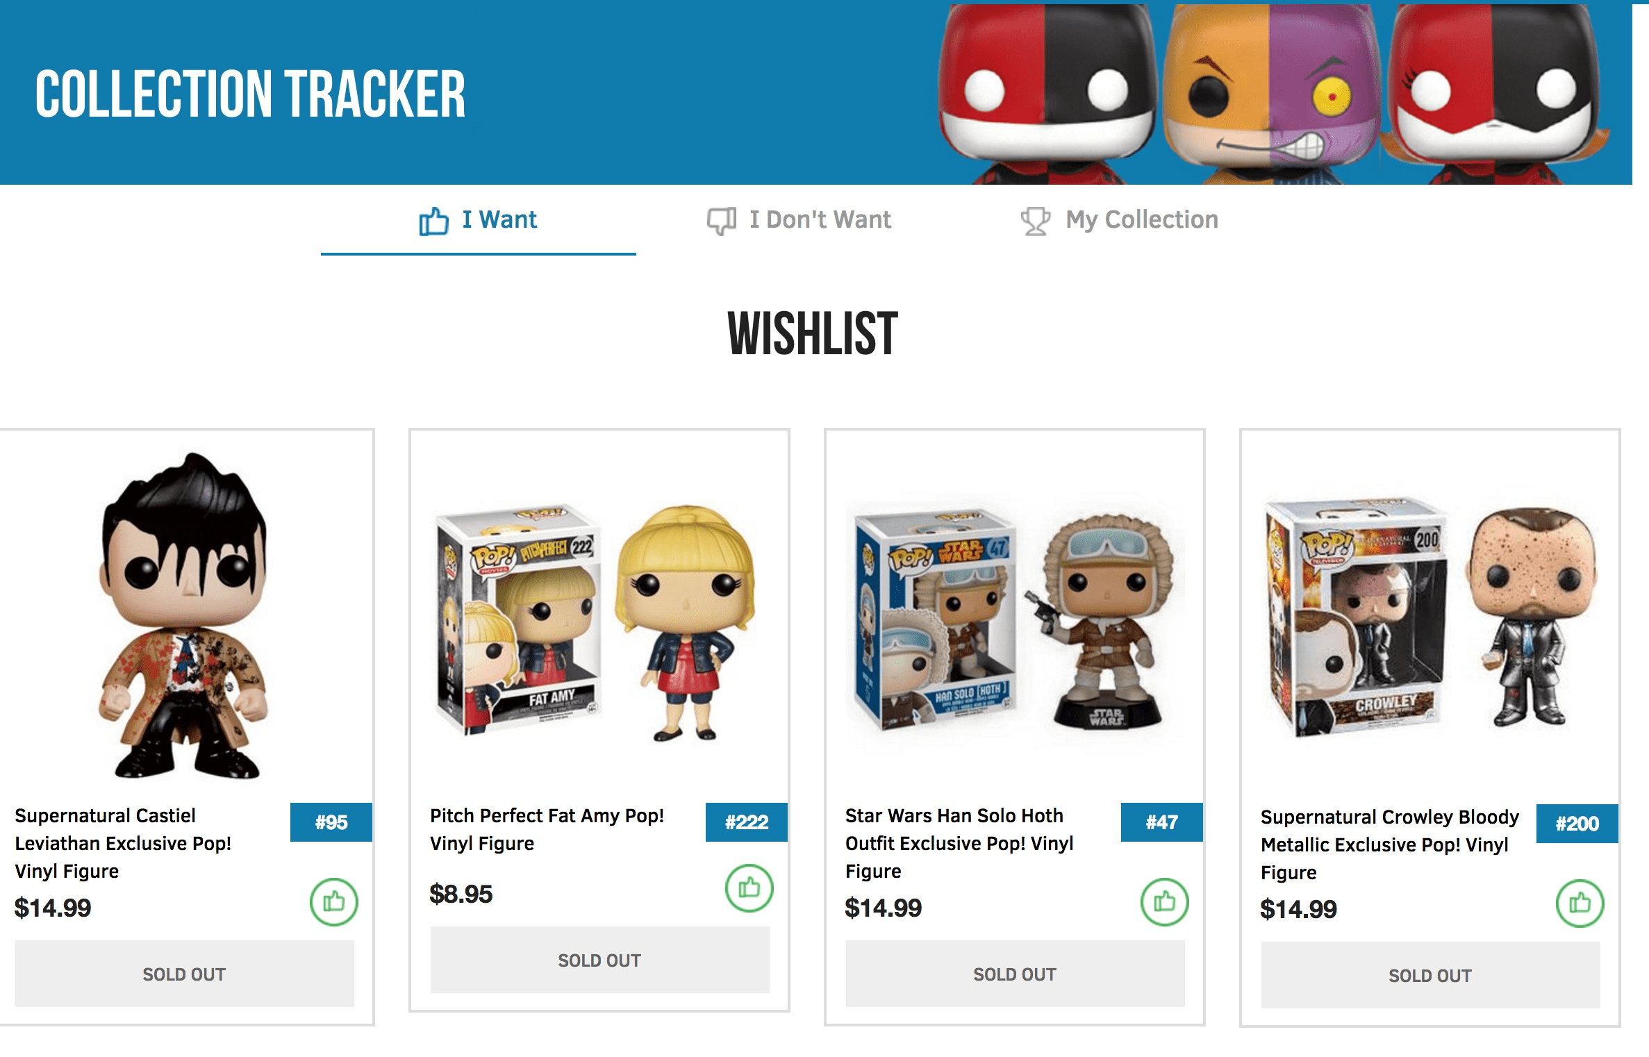
Task: Open Star Wars Han Solo Hoth Outfit title
Action: coord(959,843)
